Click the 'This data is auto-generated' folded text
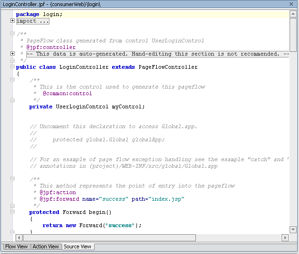The width and height of the screenshot is (299, 254). (x=158, y=54)
